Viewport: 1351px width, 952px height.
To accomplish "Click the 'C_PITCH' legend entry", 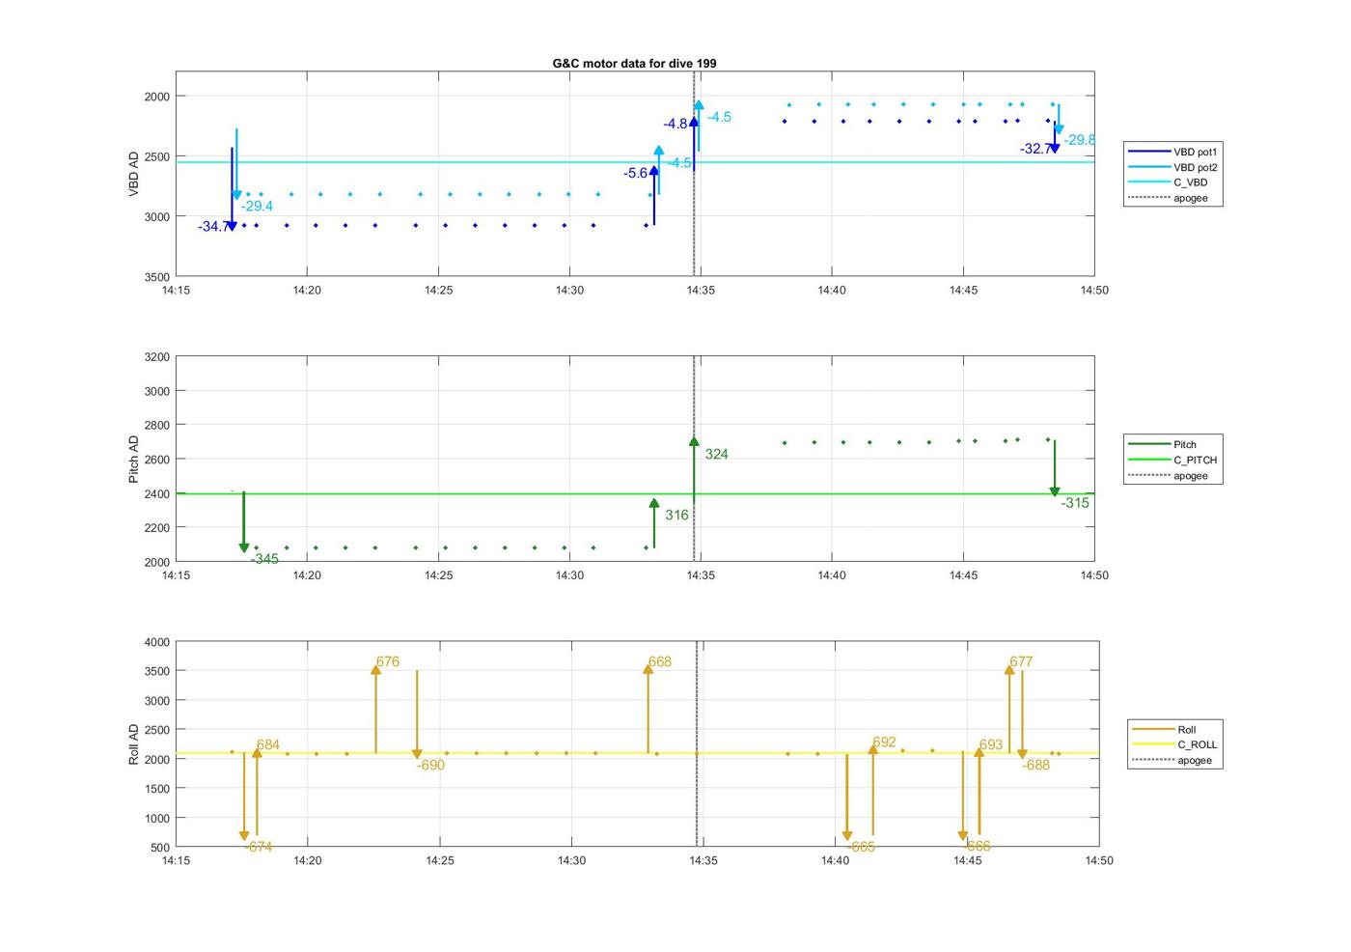I will point(1173,460).
